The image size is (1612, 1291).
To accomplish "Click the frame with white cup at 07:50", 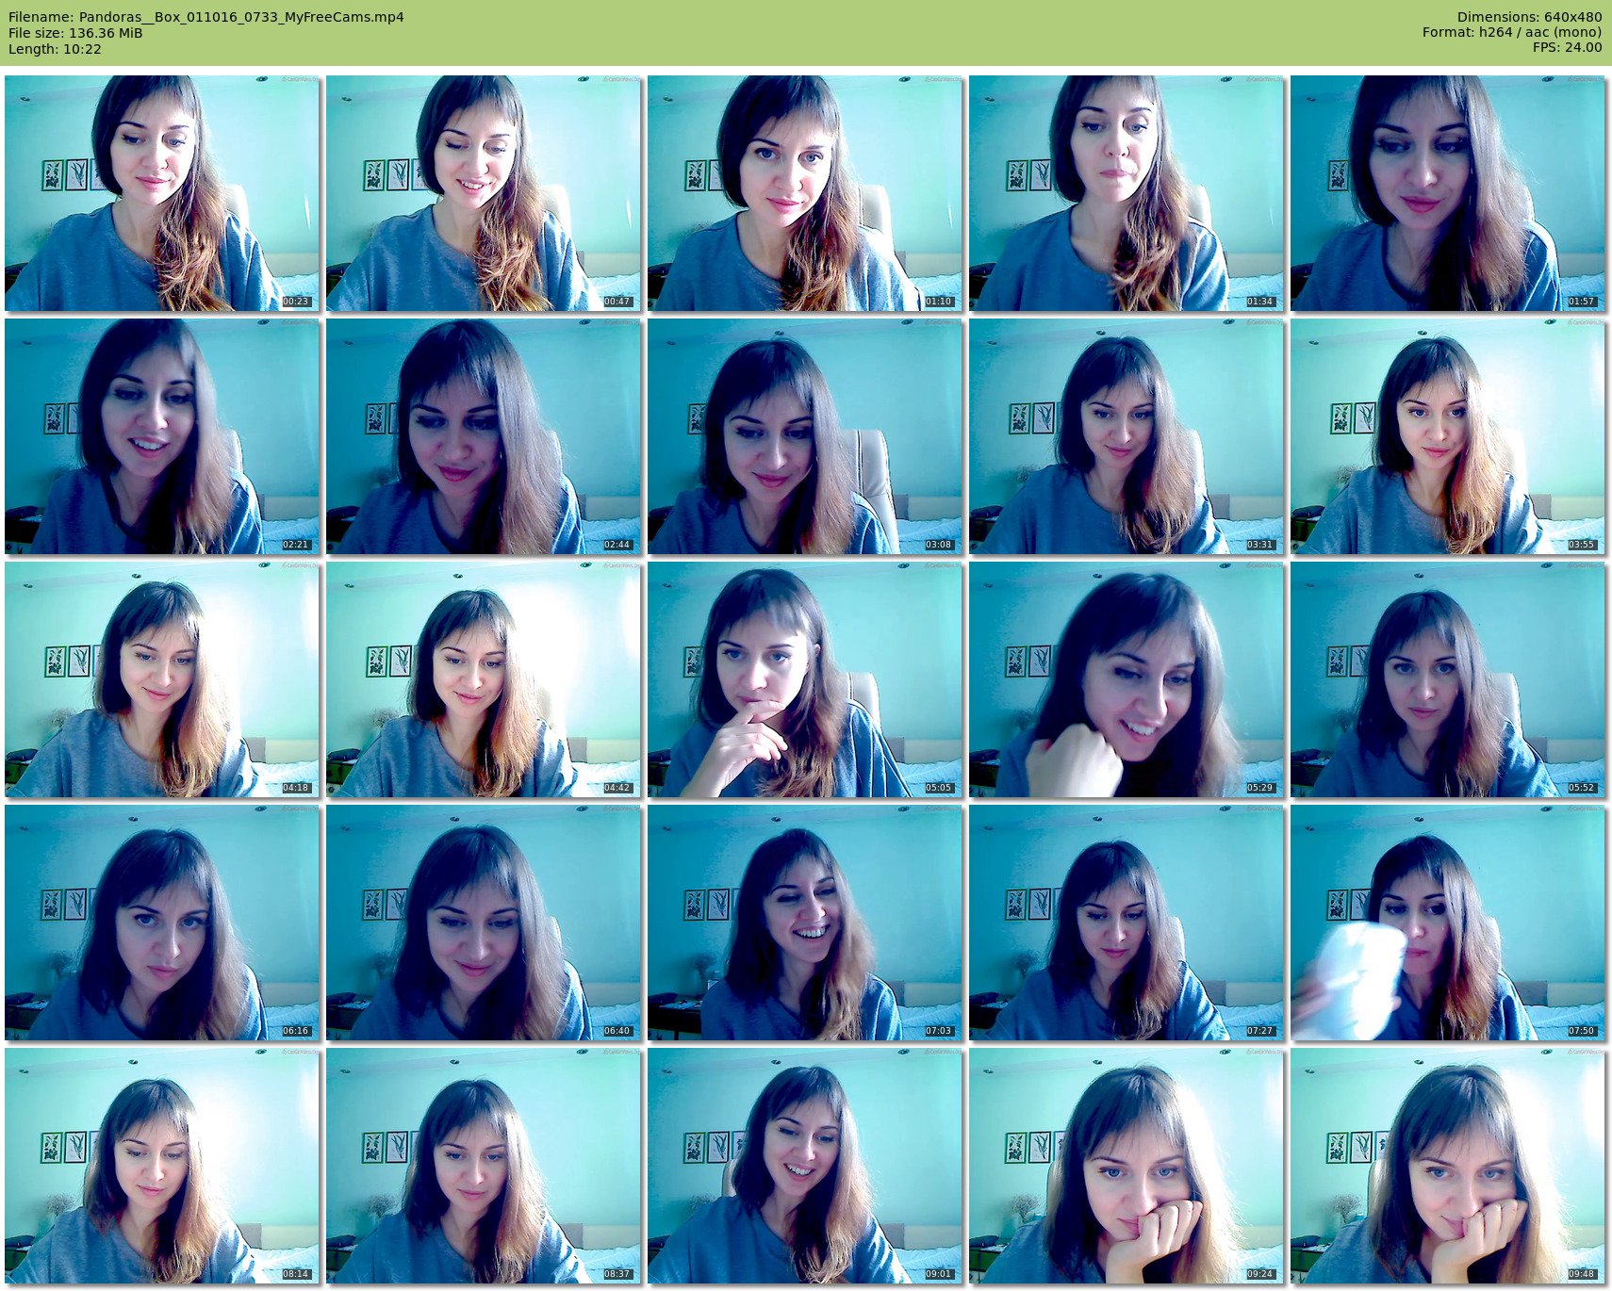I will [x=1447, y=923].
